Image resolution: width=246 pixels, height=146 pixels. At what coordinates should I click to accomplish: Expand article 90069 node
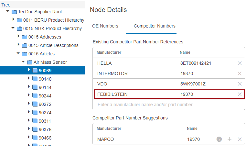(29, 70)
